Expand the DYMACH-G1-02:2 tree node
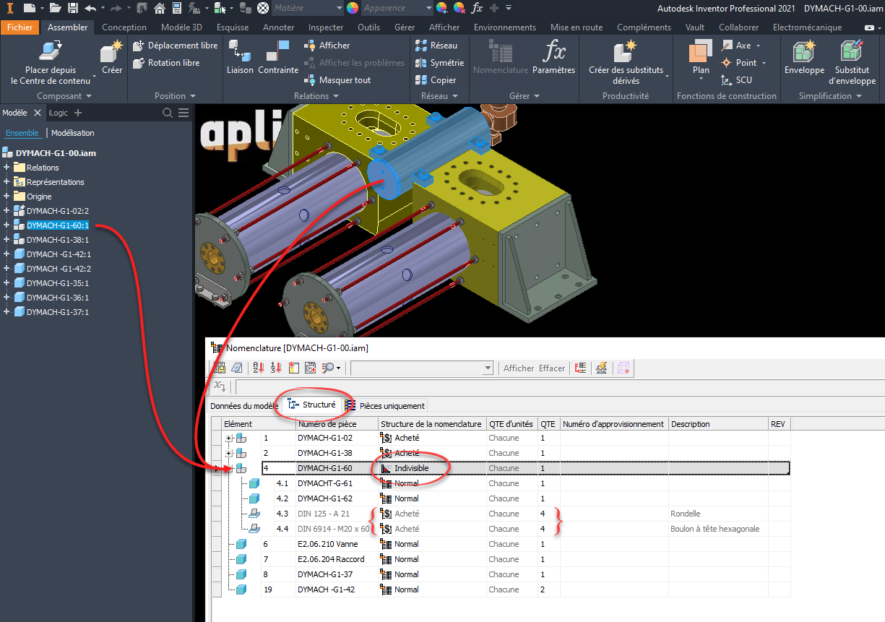The height and width of the screenshot is (622, 885). click(7, 211)
